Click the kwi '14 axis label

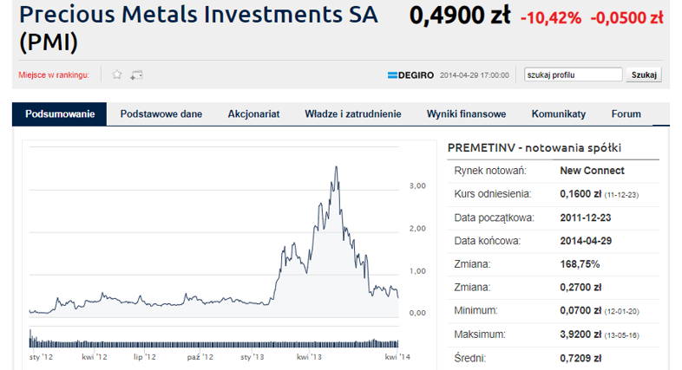point(397,357)
